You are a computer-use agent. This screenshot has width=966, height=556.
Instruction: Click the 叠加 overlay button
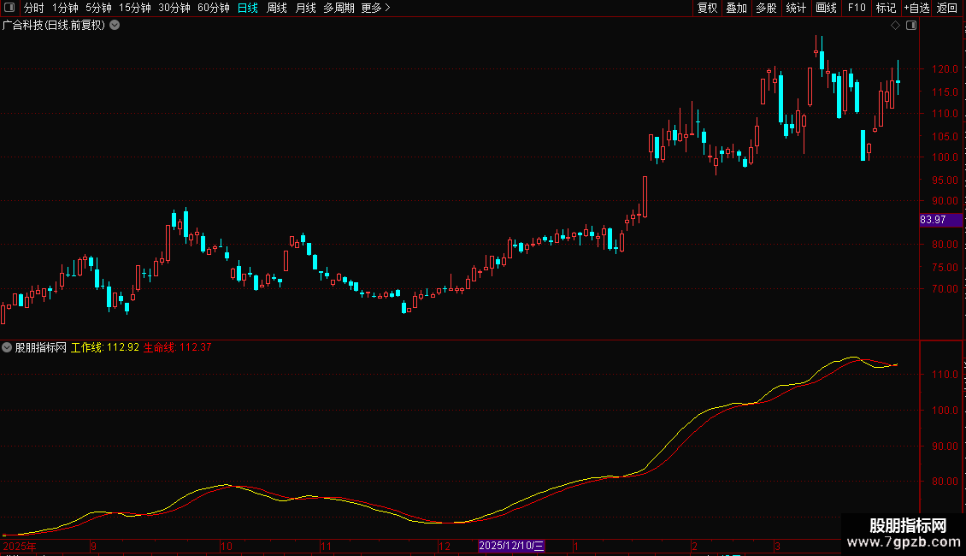click(x=737, y=8)
